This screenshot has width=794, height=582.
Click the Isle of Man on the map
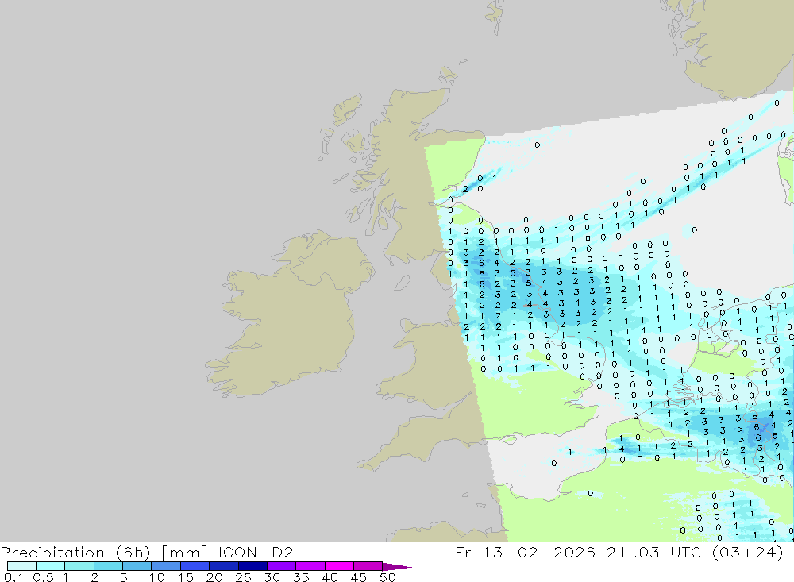point(402,283)
